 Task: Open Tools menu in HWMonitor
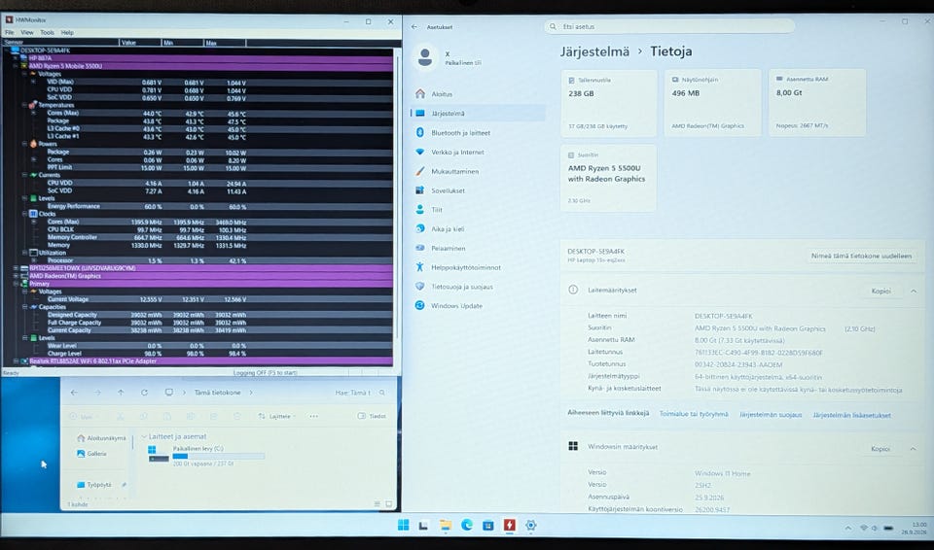point(47,33)
